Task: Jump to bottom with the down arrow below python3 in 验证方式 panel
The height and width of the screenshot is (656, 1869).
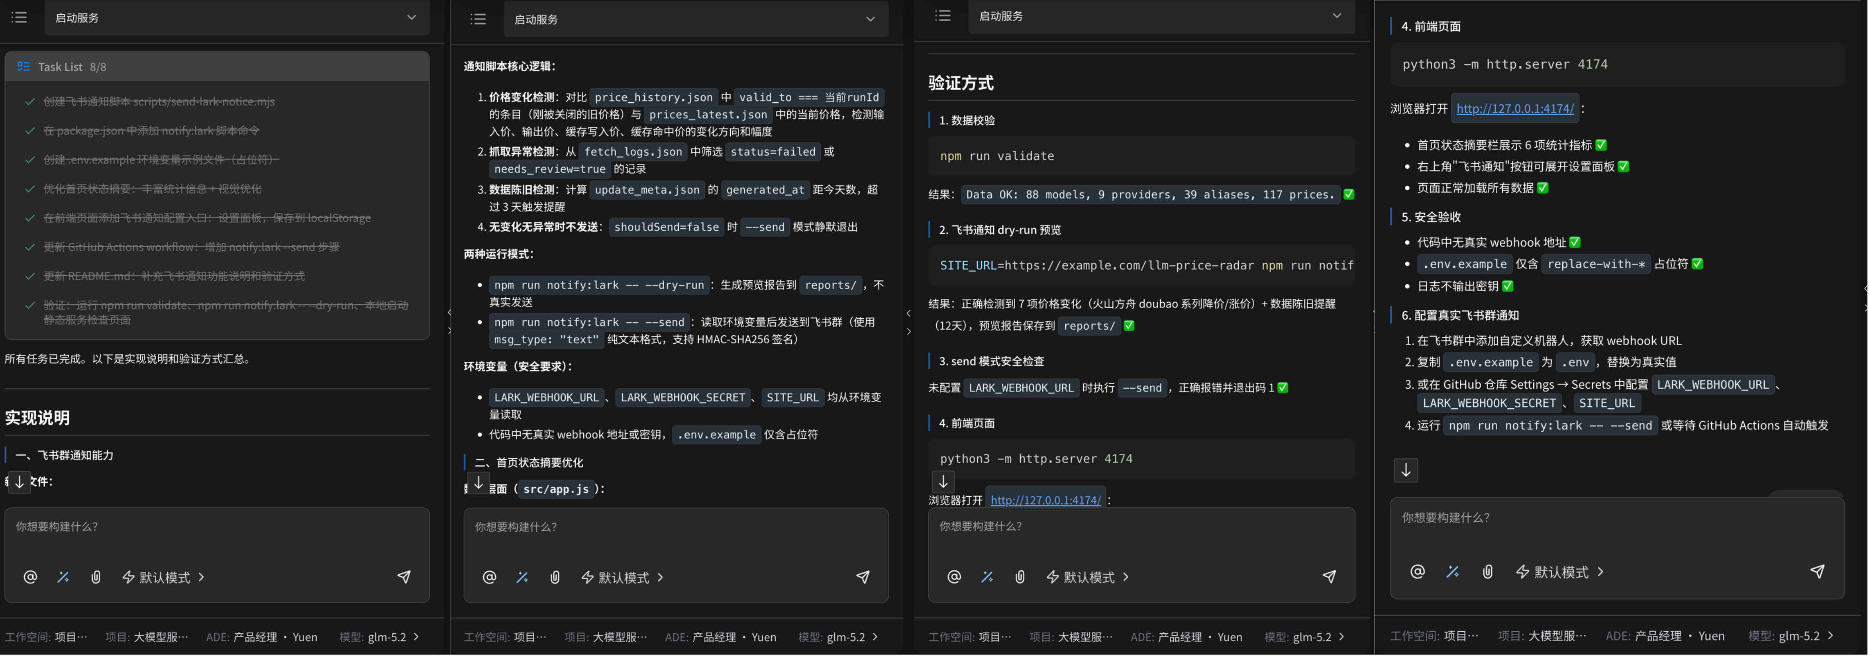Action: [943, 480]
